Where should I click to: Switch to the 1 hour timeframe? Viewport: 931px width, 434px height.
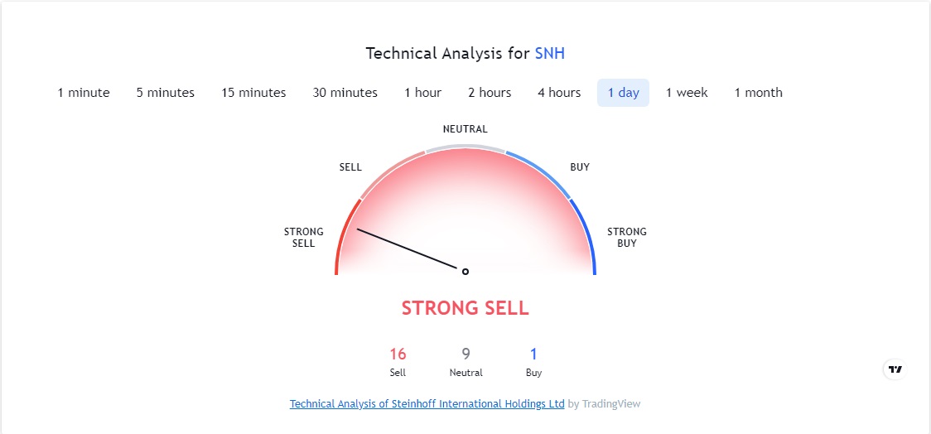tap(423, 93)
